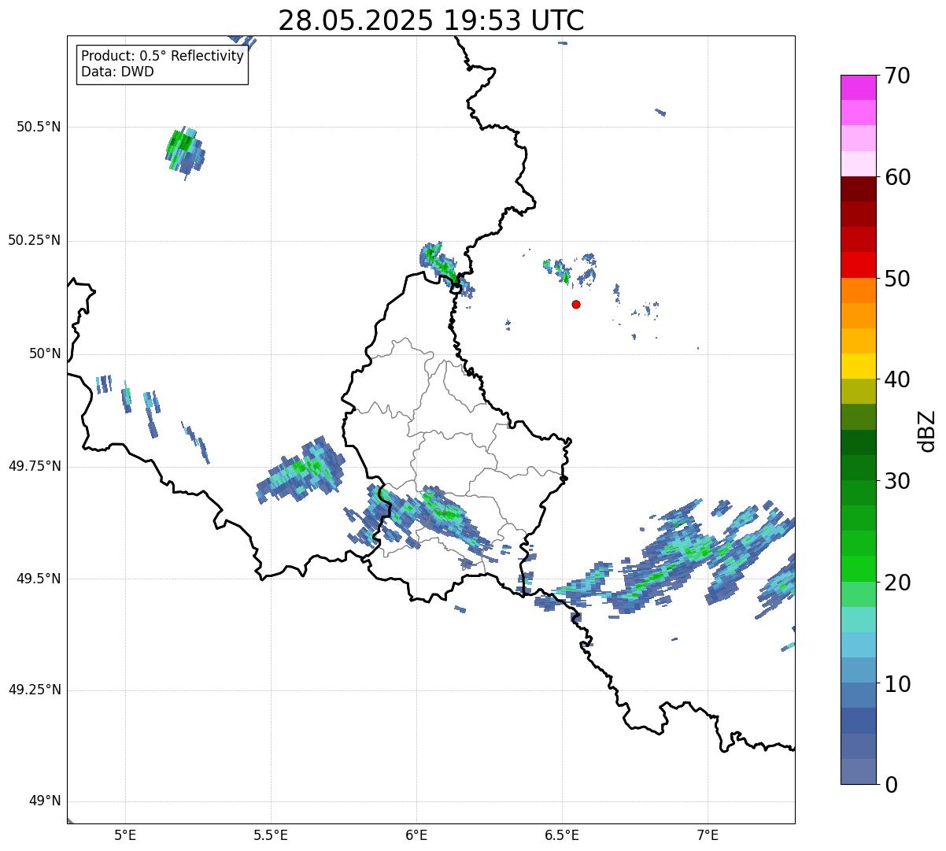Click the yellow colorbar segment at 40

858,367
